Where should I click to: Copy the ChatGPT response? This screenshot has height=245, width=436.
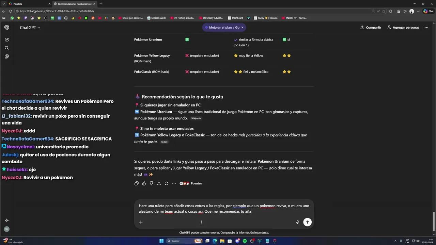(x=136, y=183)
